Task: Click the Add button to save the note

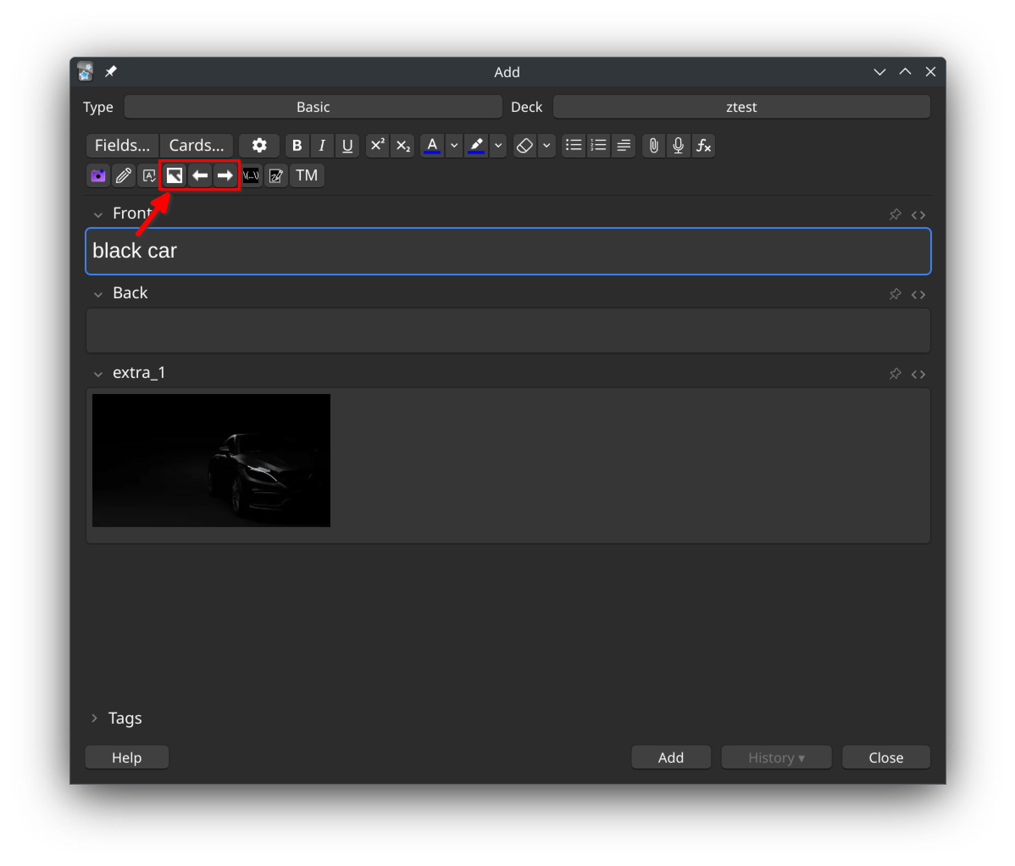Action: pyautogui.click(x=671, y=757)
